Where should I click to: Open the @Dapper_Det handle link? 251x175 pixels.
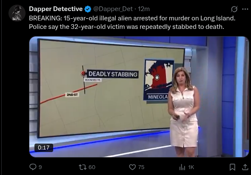coord(113,9)
